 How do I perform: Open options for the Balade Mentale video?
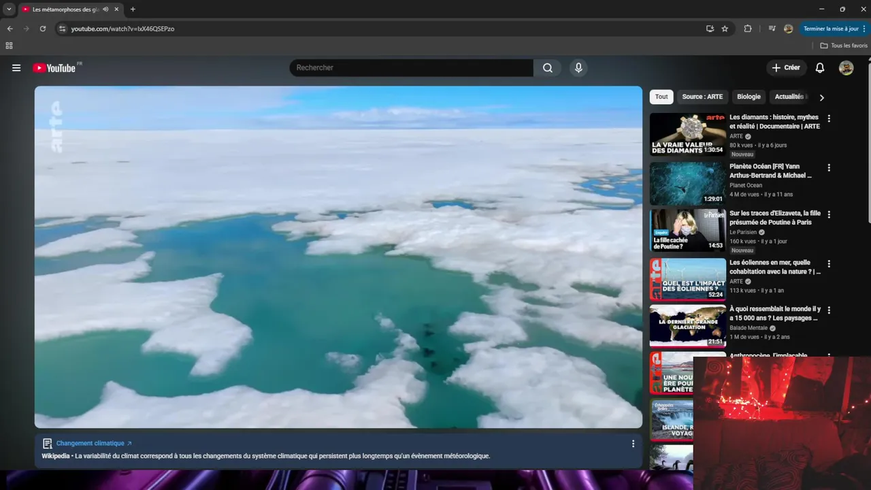click(829, 310)
